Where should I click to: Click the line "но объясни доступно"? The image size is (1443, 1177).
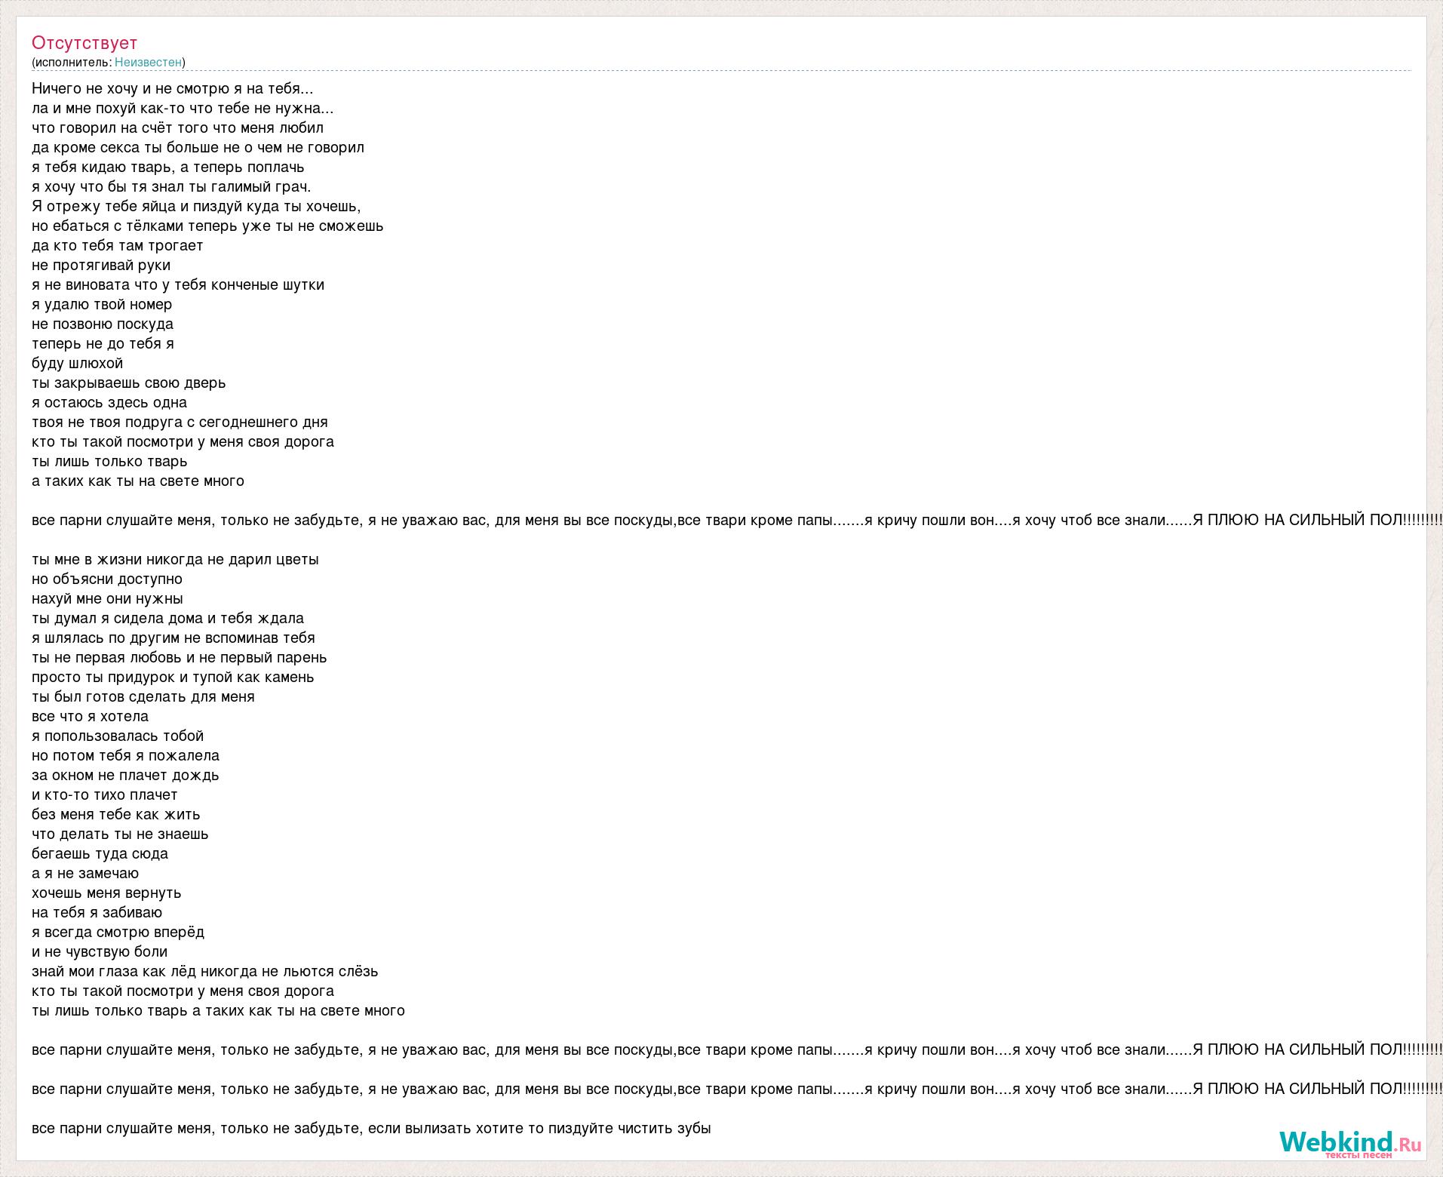pyautogui.click(x=107, y=579)
